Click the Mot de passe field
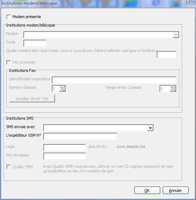The image size is (196, 200). 65,156
